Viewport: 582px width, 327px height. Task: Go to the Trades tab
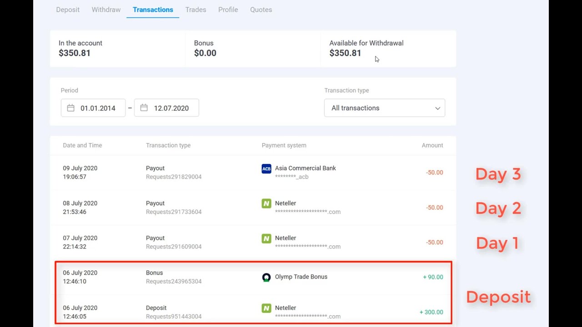(196, 10)
